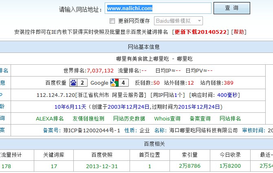Click company name 海口哪里吃网络科技有限公司
The image size is (273, 173).
pos(203,130)
